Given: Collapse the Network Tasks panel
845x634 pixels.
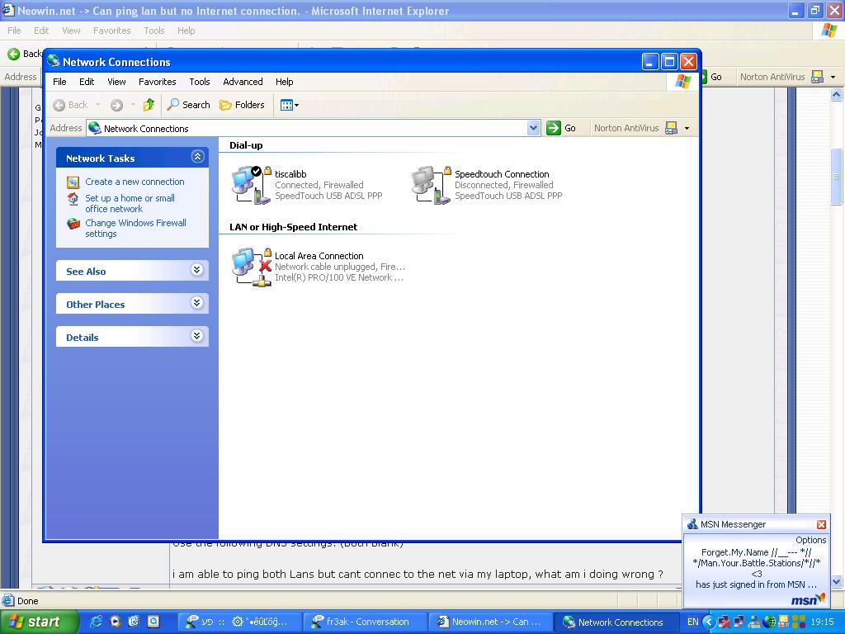Looking at the screenshot, I should click(197, 156).
